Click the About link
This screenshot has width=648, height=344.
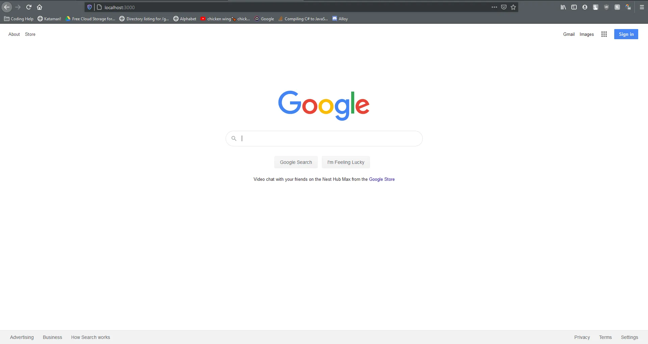(x=14, y=34)
